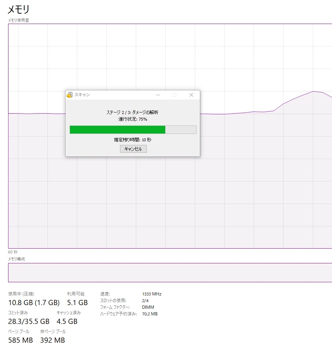Click the peak in the memory usage graph
The height and width of the screenshot is (356, 332).
coord(314,91)
